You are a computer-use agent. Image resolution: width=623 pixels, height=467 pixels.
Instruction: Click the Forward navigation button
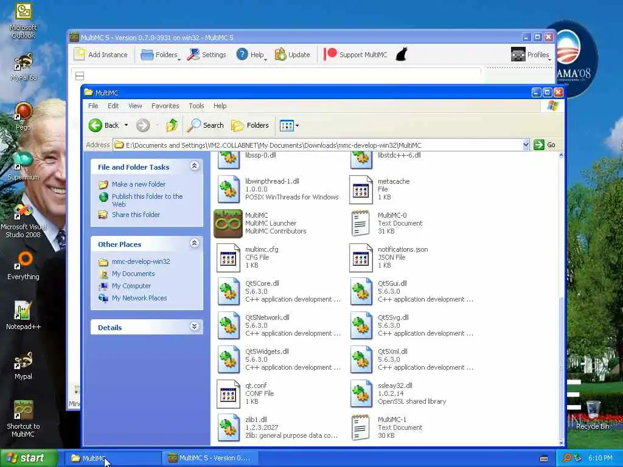click(x=143, y=125)
